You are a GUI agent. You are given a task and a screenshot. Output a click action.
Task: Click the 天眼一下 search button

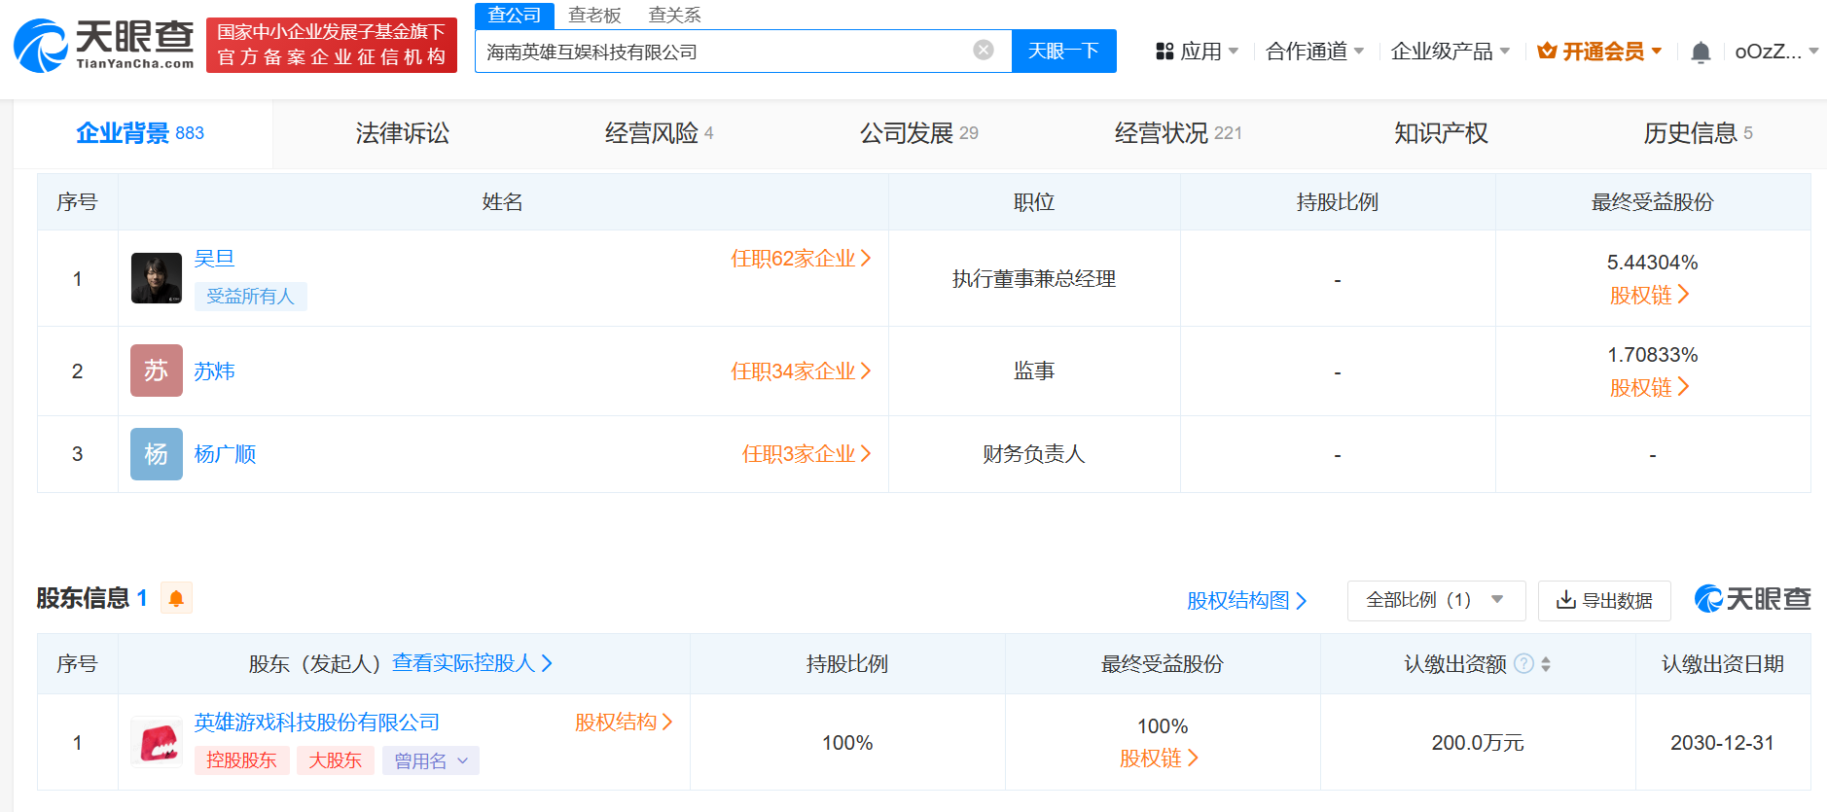[1063, 51]
